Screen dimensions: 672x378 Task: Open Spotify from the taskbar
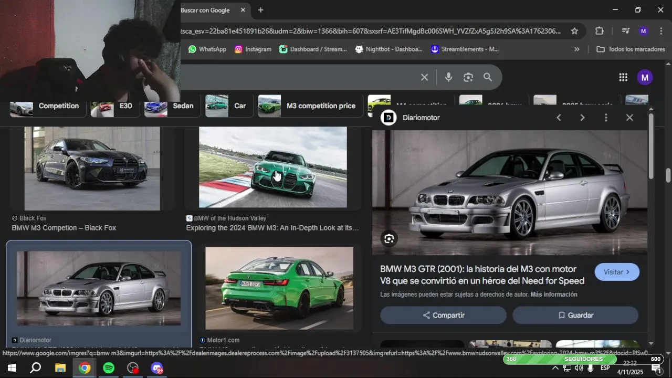109,368
